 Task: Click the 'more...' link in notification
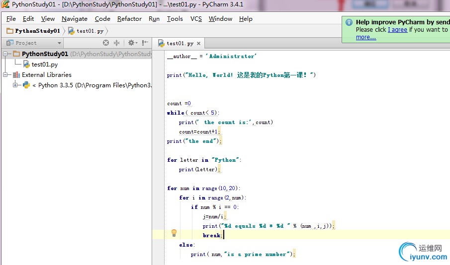(366, 37)
